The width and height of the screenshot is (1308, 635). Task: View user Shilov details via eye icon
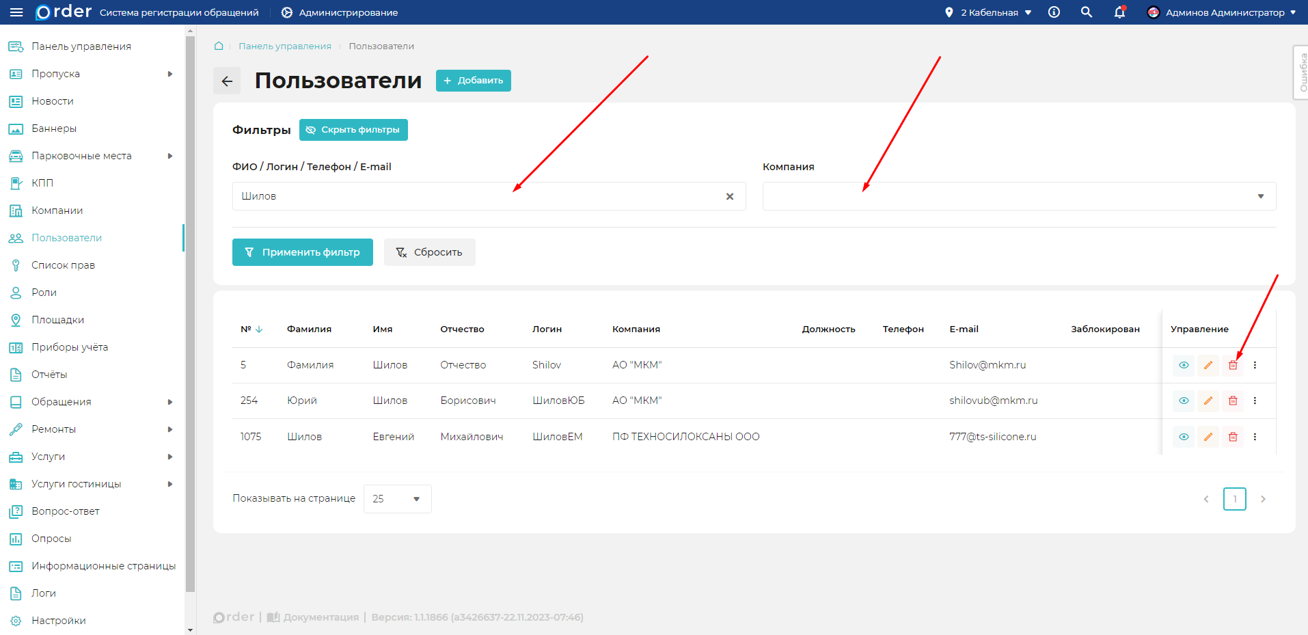pos(1183,365)
